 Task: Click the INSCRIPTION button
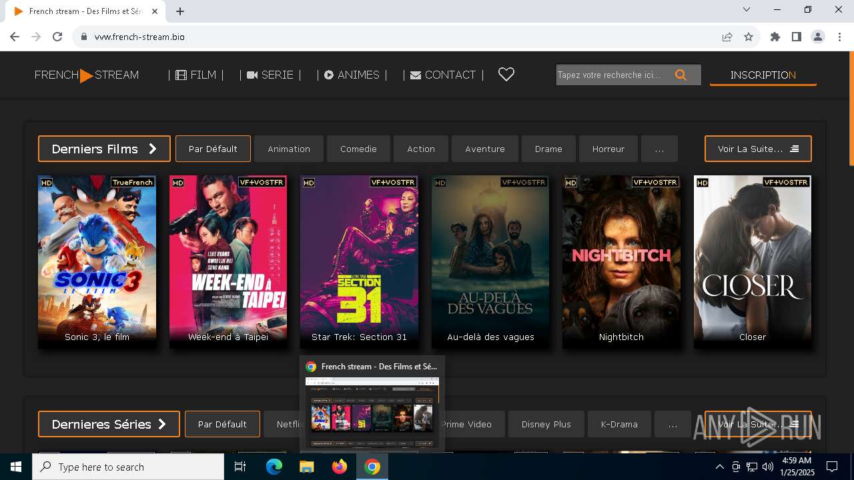point(763,75)
